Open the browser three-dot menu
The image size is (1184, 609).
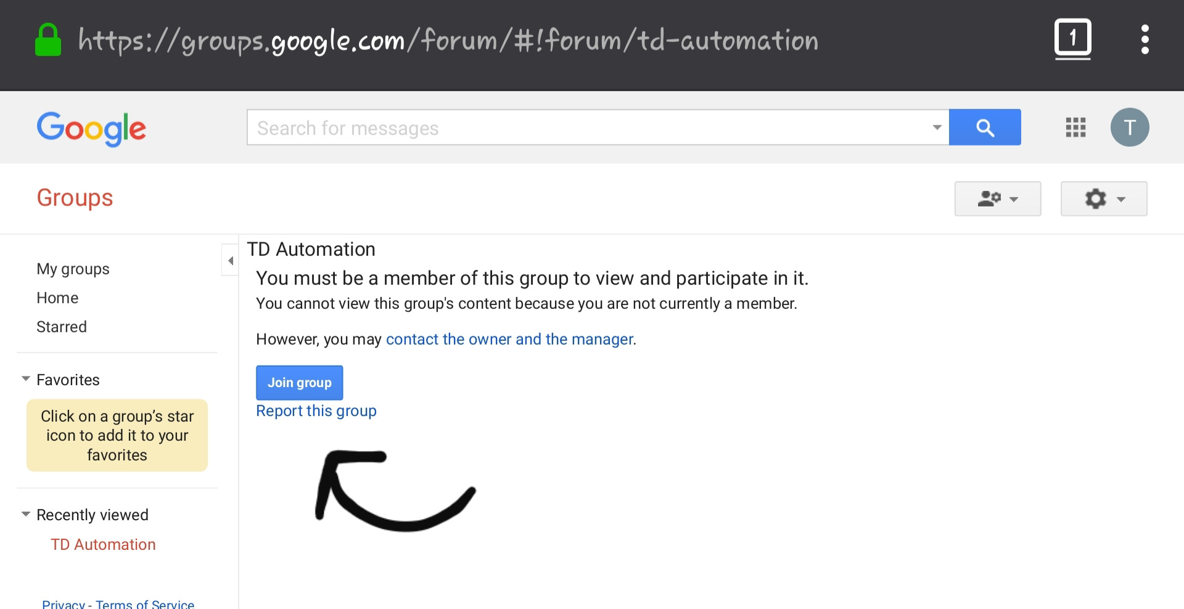1145,39
